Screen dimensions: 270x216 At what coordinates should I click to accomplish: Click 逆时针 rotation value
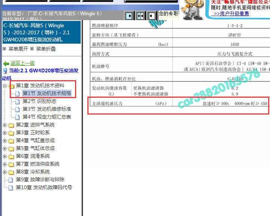(x=235, y=35)
